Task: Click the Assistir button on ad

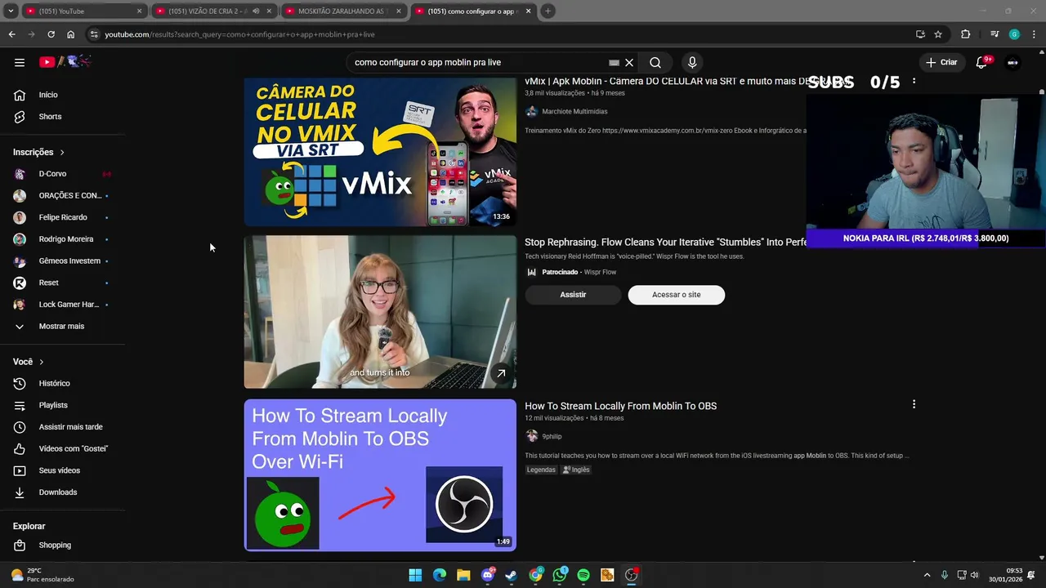Action: coord(573,295)
